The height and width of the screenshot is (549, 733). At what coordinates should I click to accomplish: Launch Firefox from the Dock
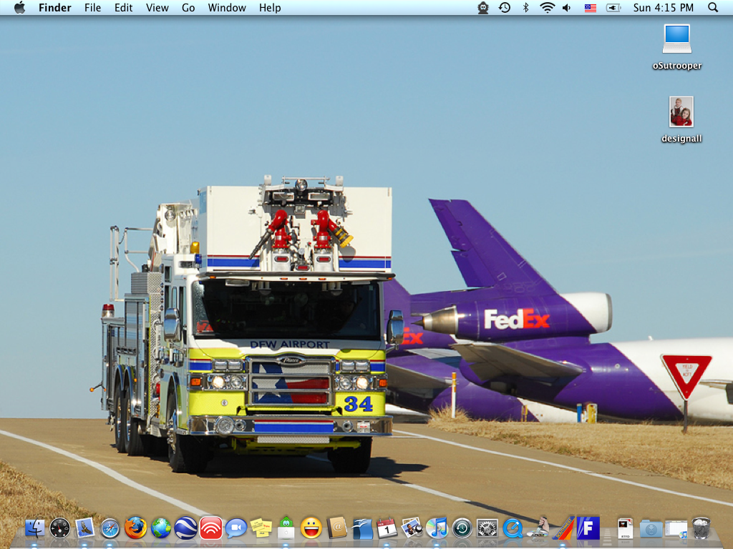coord(135,528)
